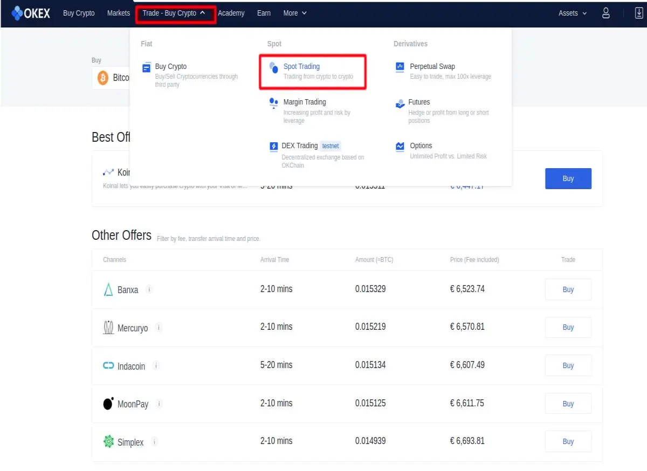Click the Margin Trading icon
The height and width of the screenshot is (471, 647).
(x=274, y=103)
